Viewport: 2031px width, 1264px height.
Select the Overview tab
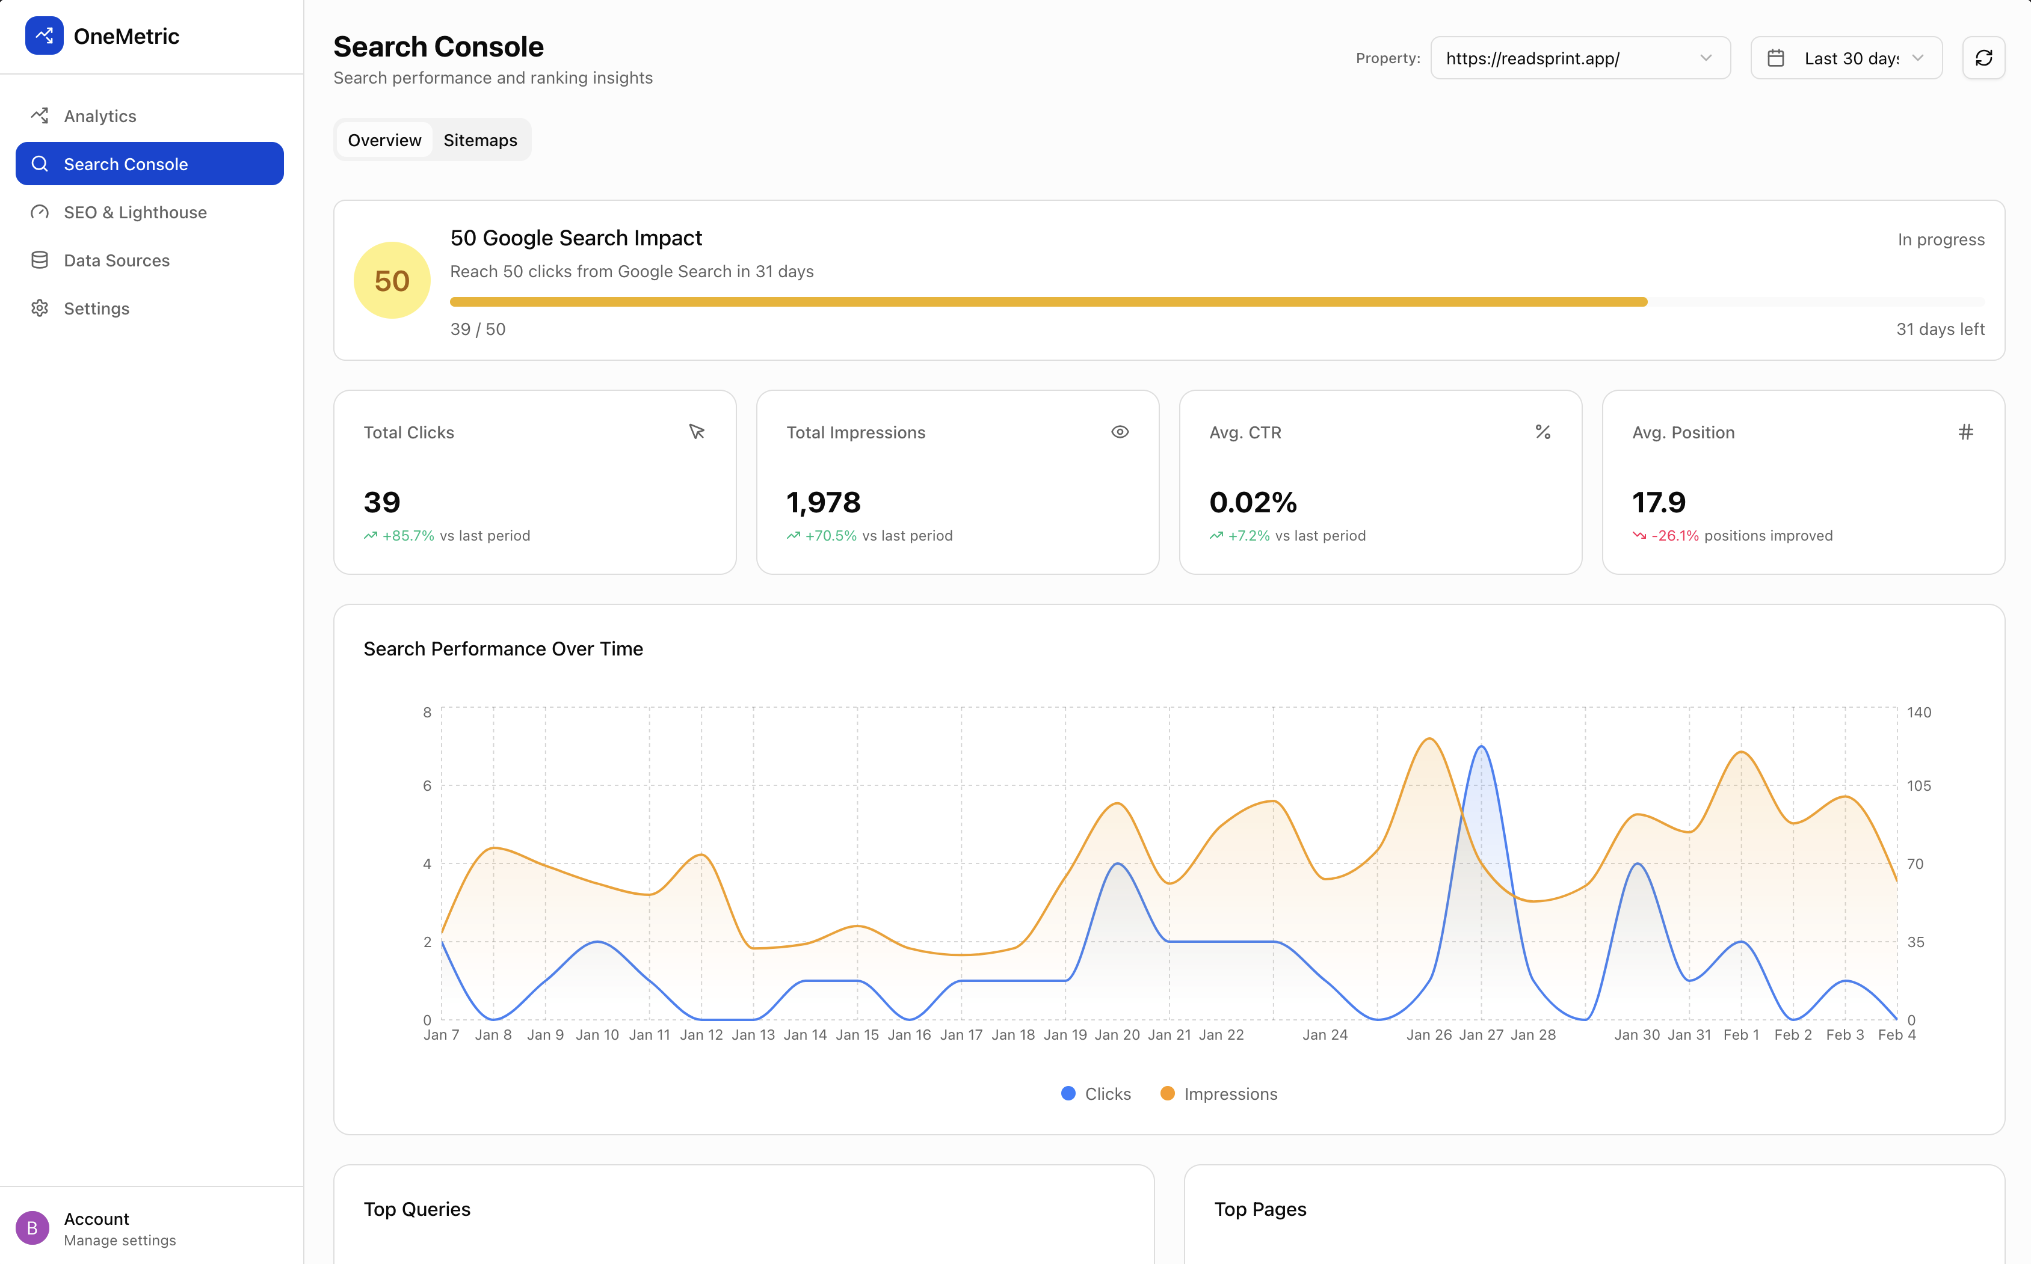pyautogui.click(x=384, y=140)
